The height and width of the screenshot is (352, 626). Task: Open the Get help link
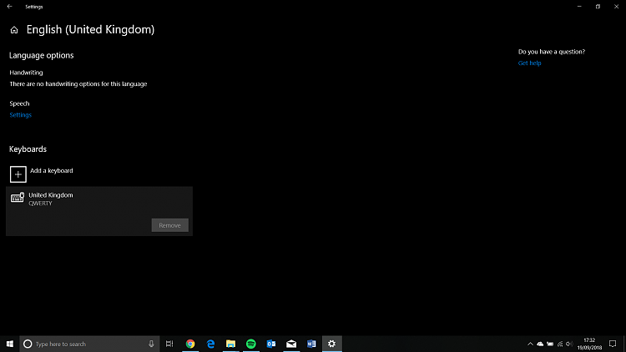tap(529, 63)
